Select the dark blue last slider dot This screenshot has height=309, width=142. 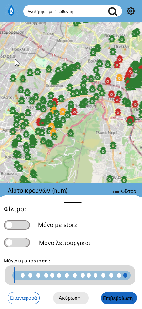(125, 275)
